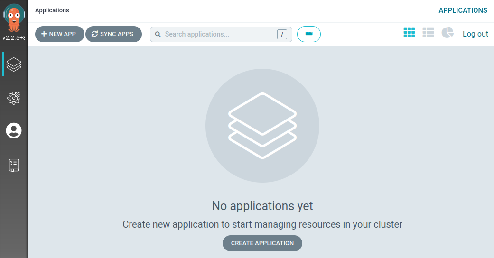494x258 pixels.
Task: Switch to tiles grid view
Action: click(409, 33)
